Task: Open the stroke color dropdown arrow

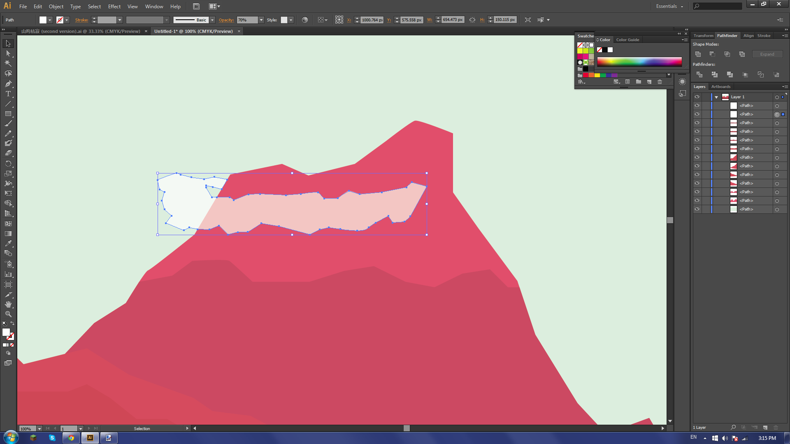Action: point(67,20)
